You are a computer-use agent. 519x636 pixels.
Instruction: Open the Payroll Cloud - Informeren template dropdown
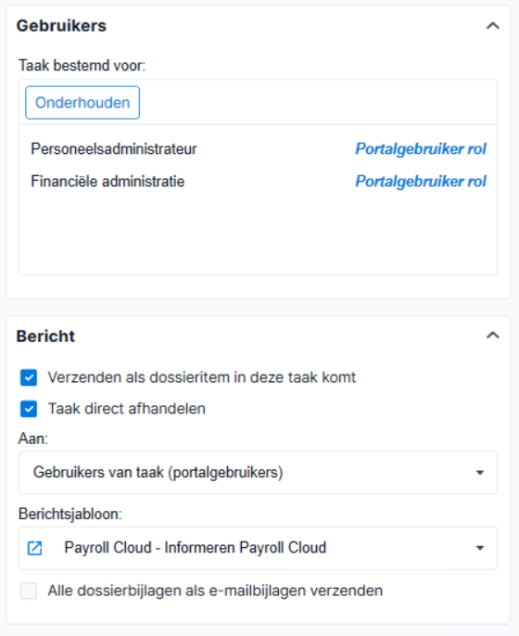coord(258,548)
